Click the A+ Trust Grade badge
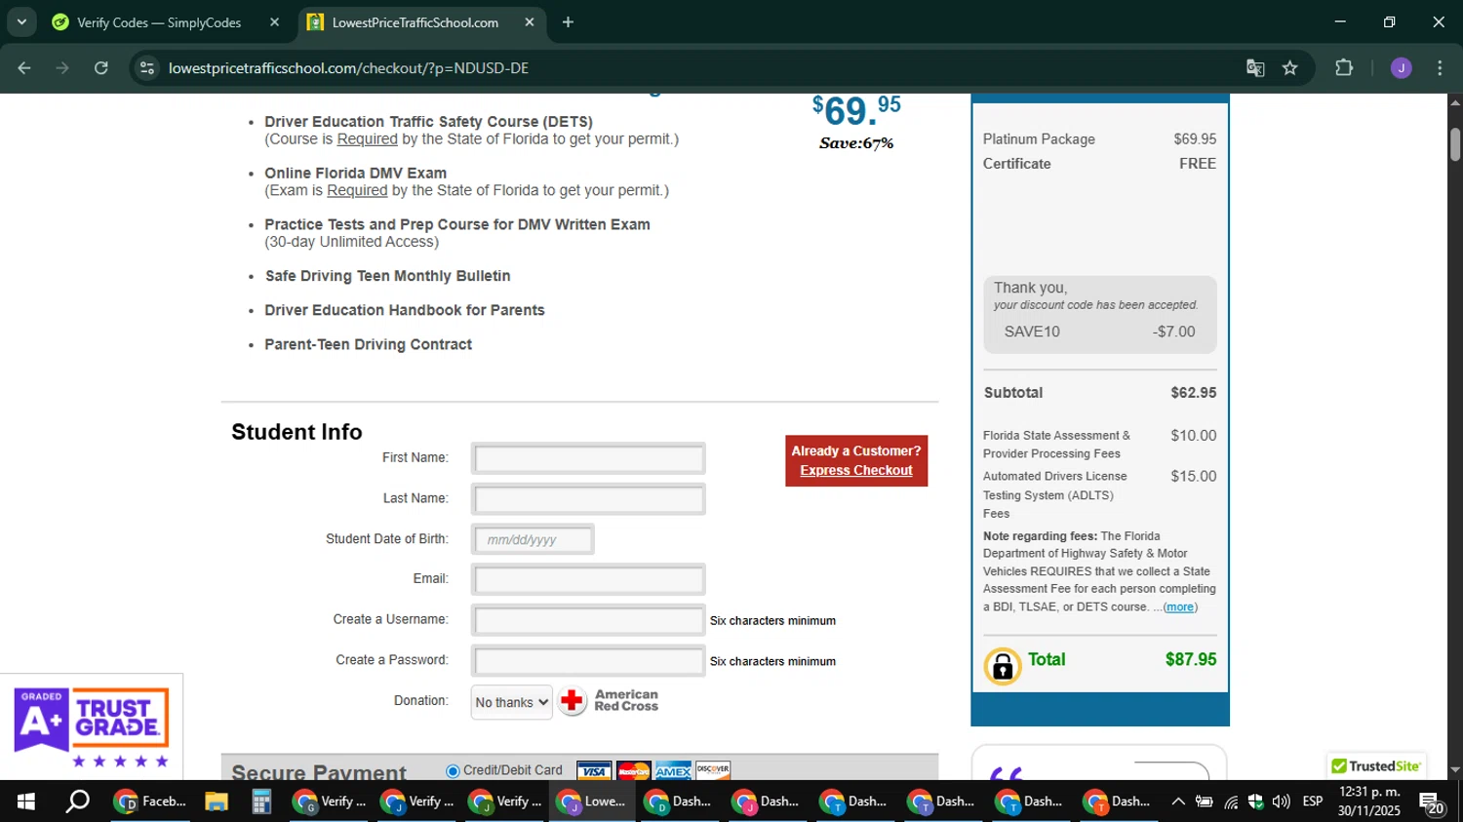Viewport: 1463px width, 822px height. (92, 726)
